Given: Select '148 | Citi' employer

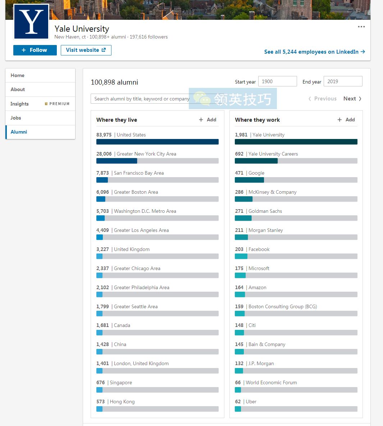Looking at the screenshot, I should 296,329.
